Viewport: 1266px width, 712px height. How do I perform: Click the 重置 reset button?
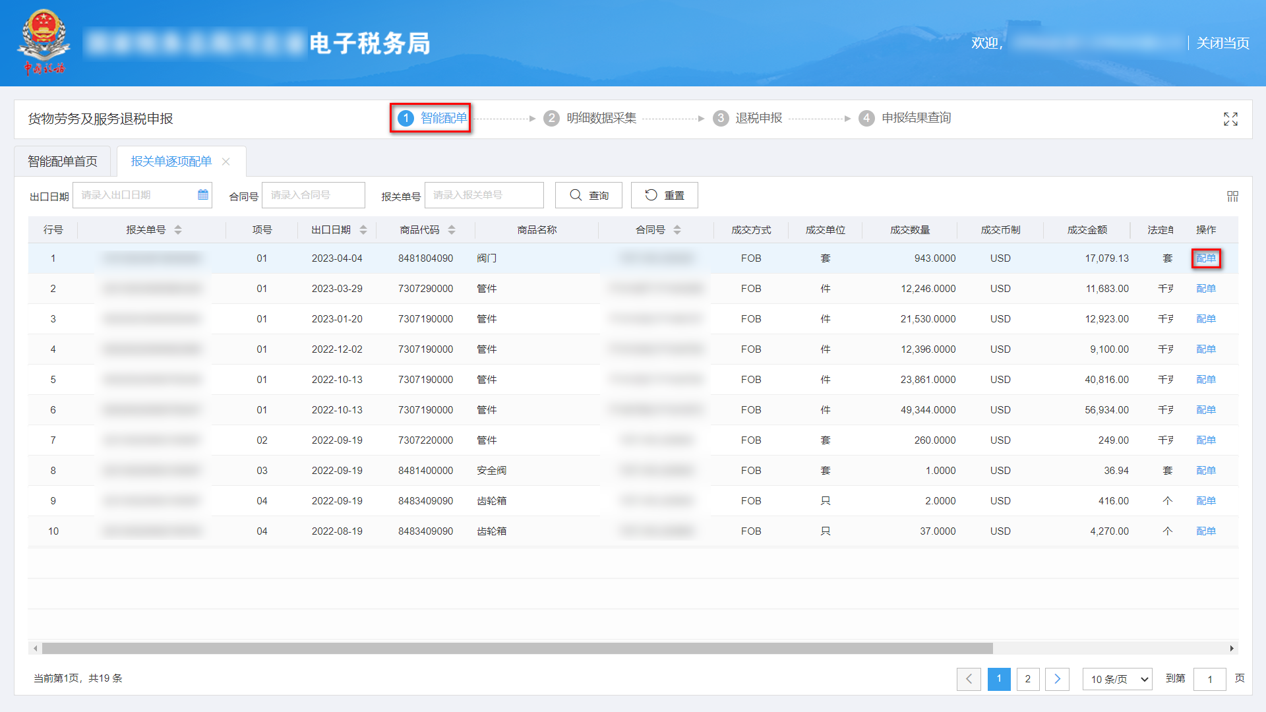coord(664,195)
